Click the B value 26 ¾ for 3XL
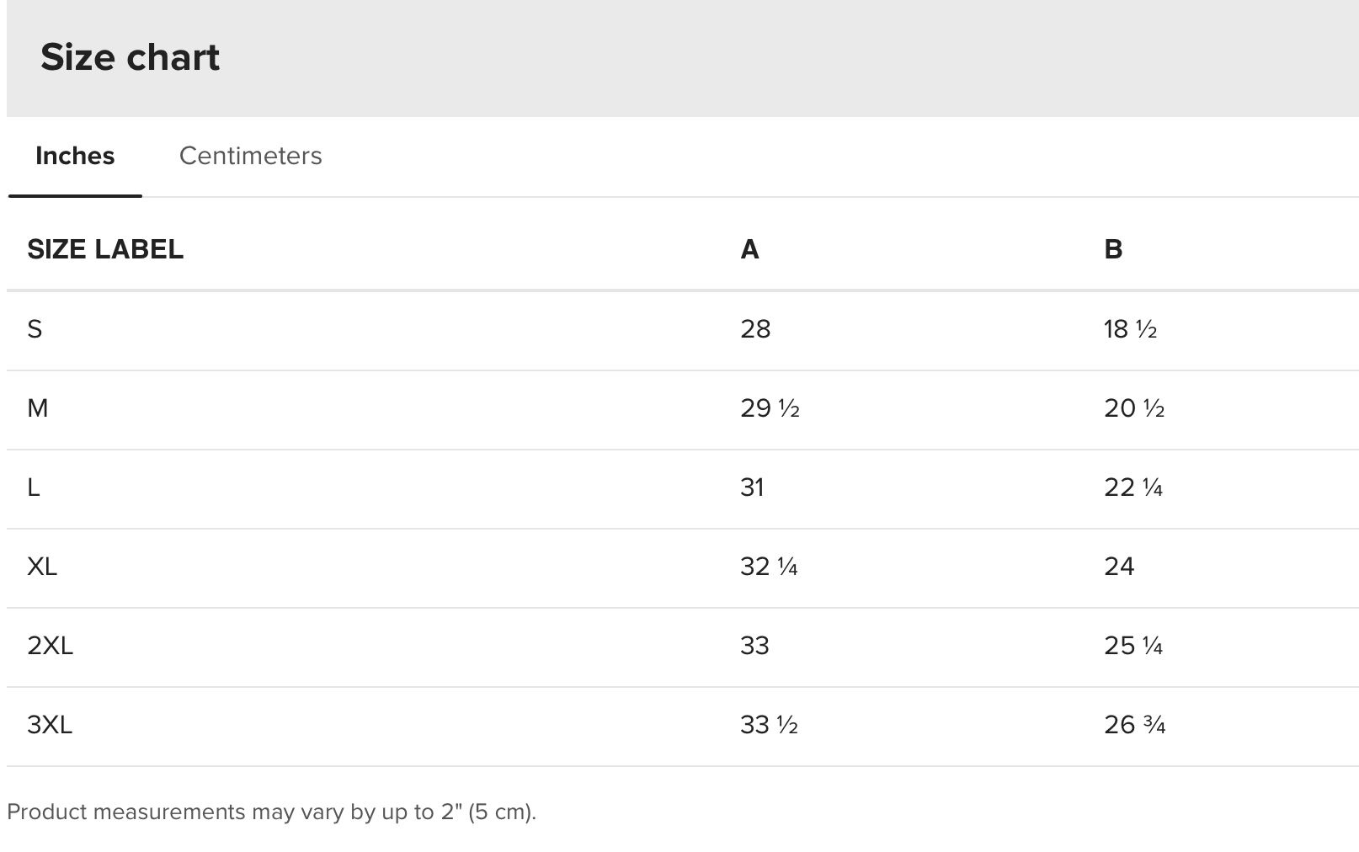 coord(1135,725)
